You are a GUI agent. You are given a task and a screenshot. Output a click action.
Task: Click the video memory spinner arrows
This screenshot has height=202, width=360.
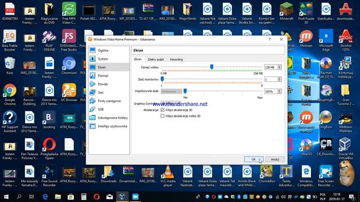[280, 67]
